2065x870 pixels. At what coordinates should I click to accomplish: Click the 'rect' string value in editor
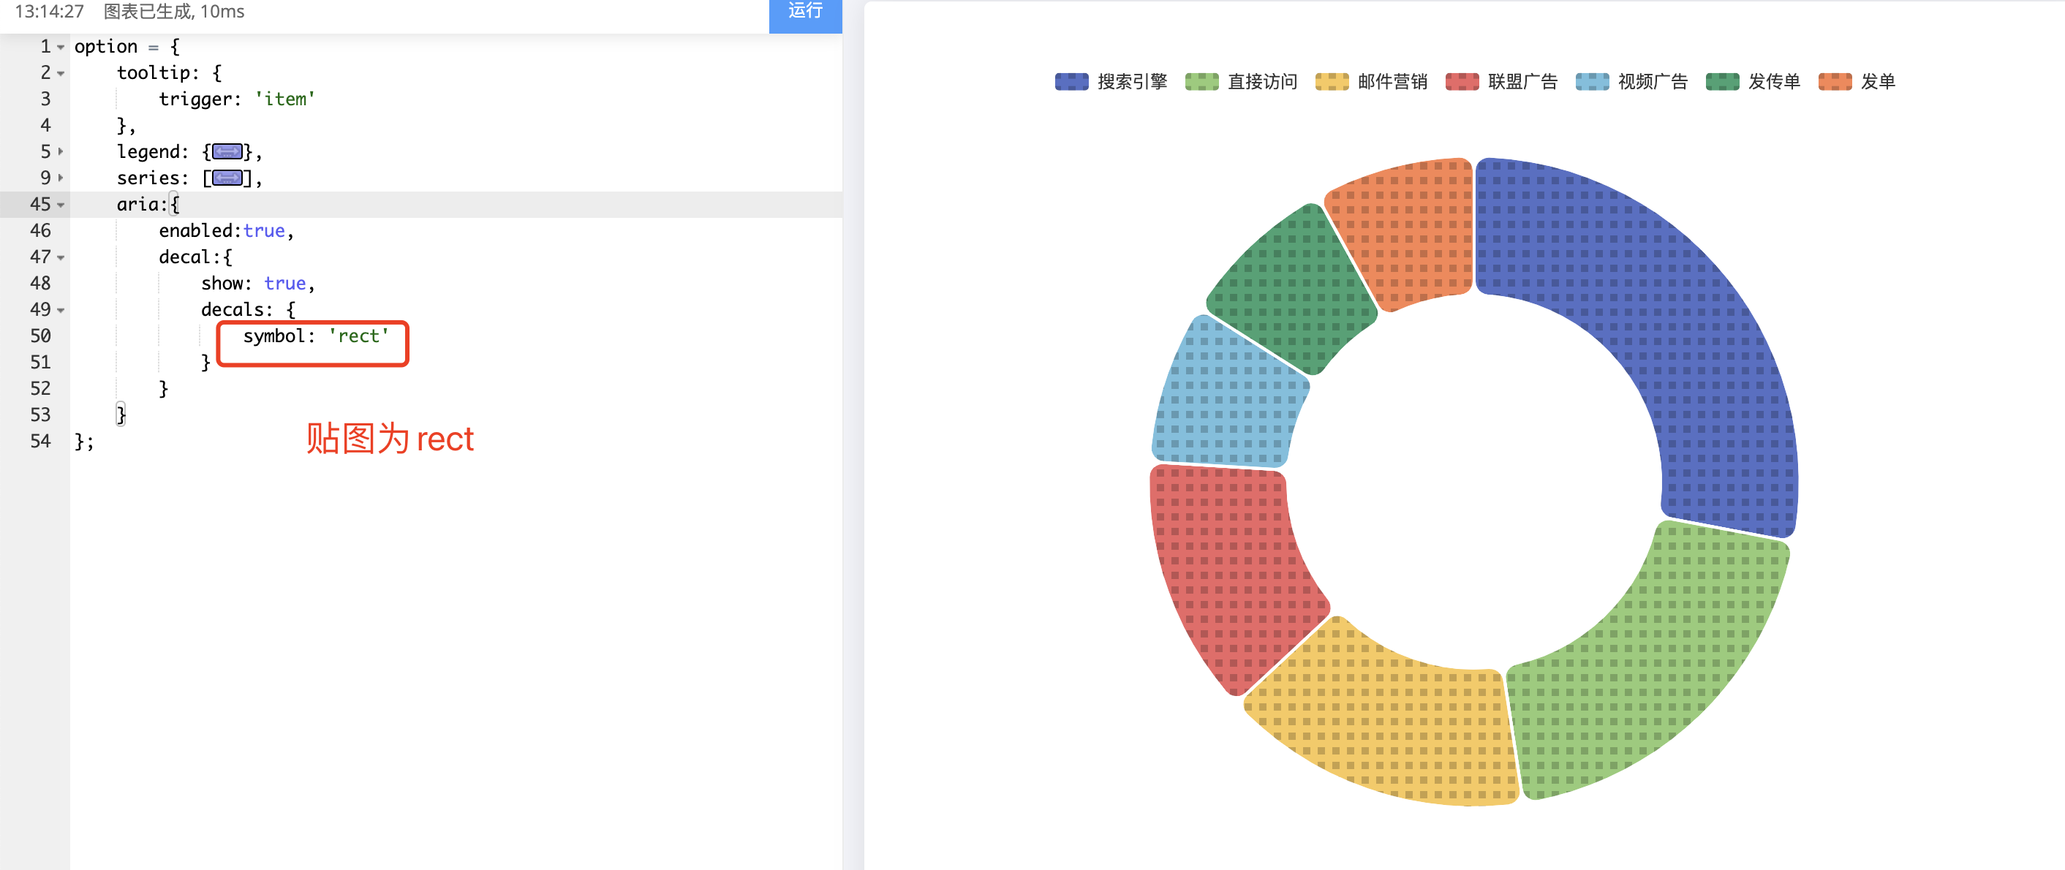(x=358, y=336)
